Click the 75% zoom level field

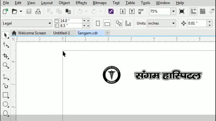click(x=160, y=11)
